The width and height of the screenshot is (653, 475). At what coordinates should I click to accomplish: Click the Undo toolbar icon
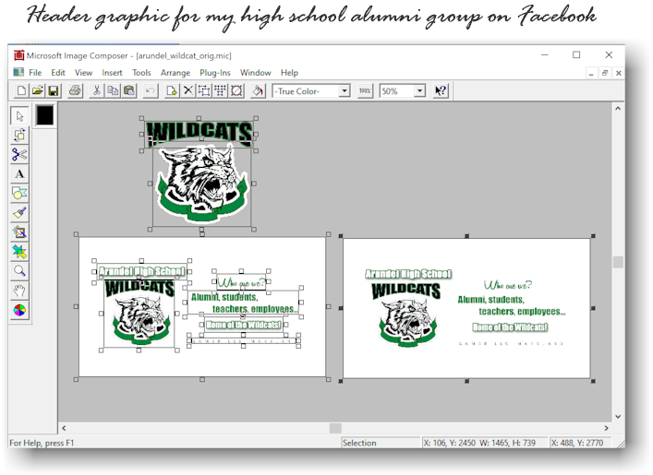(151, 90)
